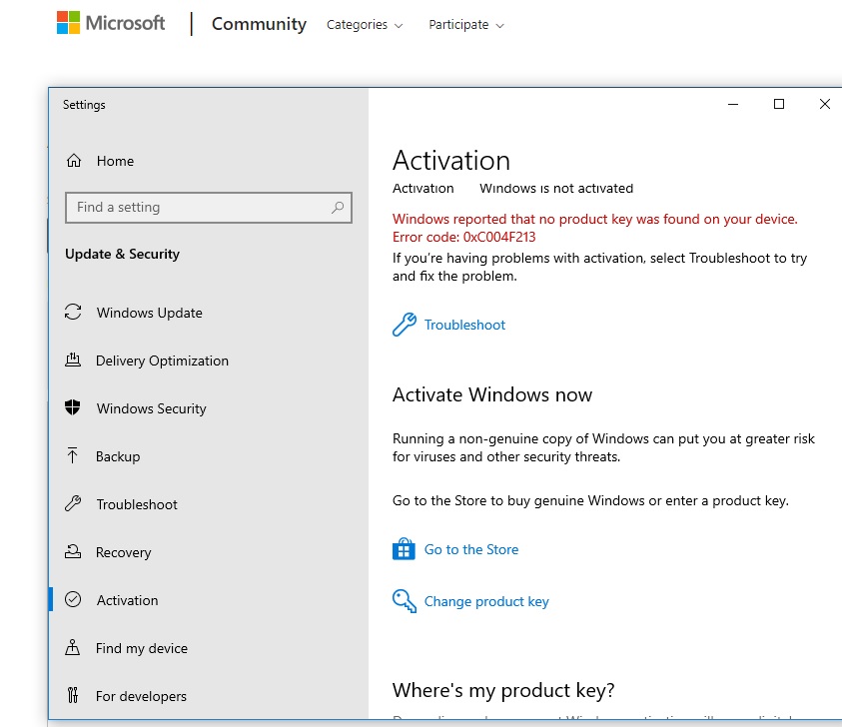Click the Where's my product key? heading
Image resolution: width=842 pixels, height=727 pixels.
point(503,690)
